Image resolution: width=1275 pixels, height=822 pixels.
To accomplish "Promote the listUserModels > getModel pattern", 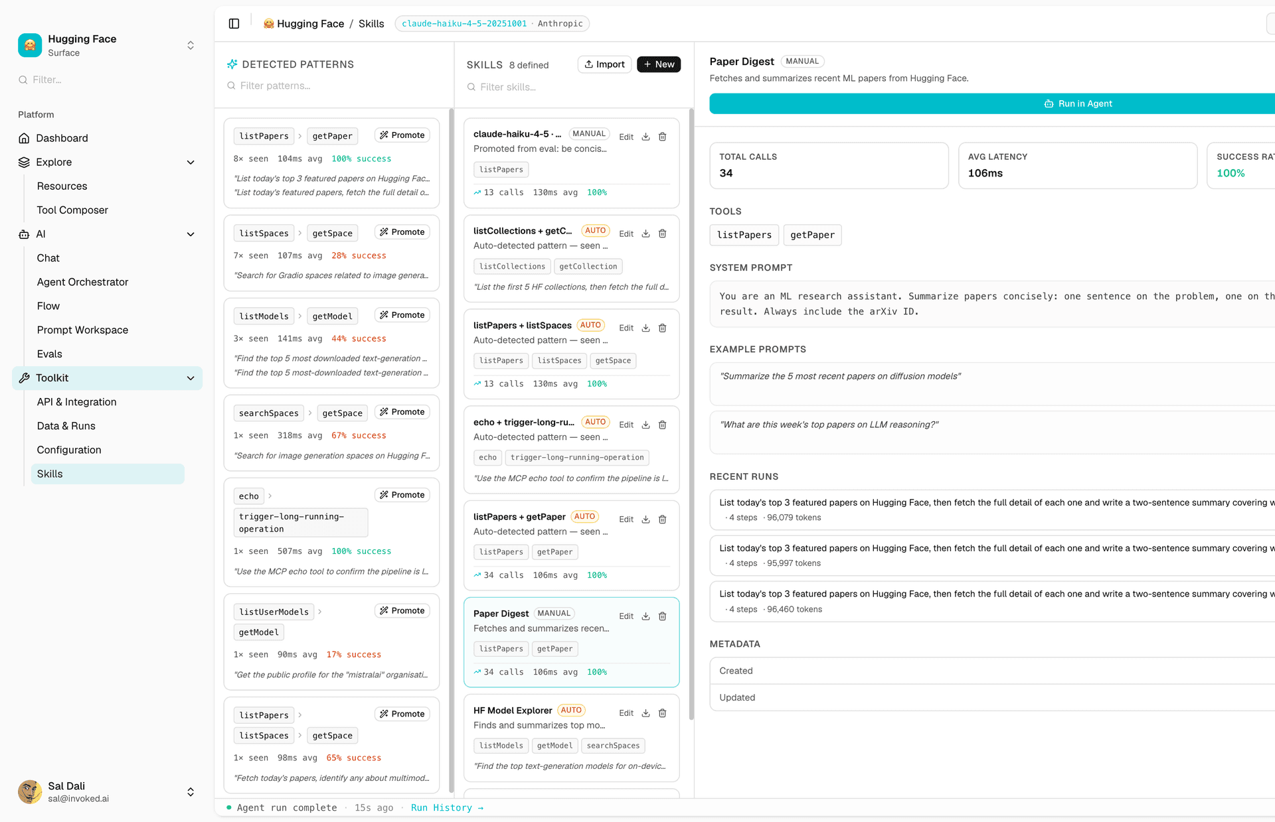I will [402, 610].
